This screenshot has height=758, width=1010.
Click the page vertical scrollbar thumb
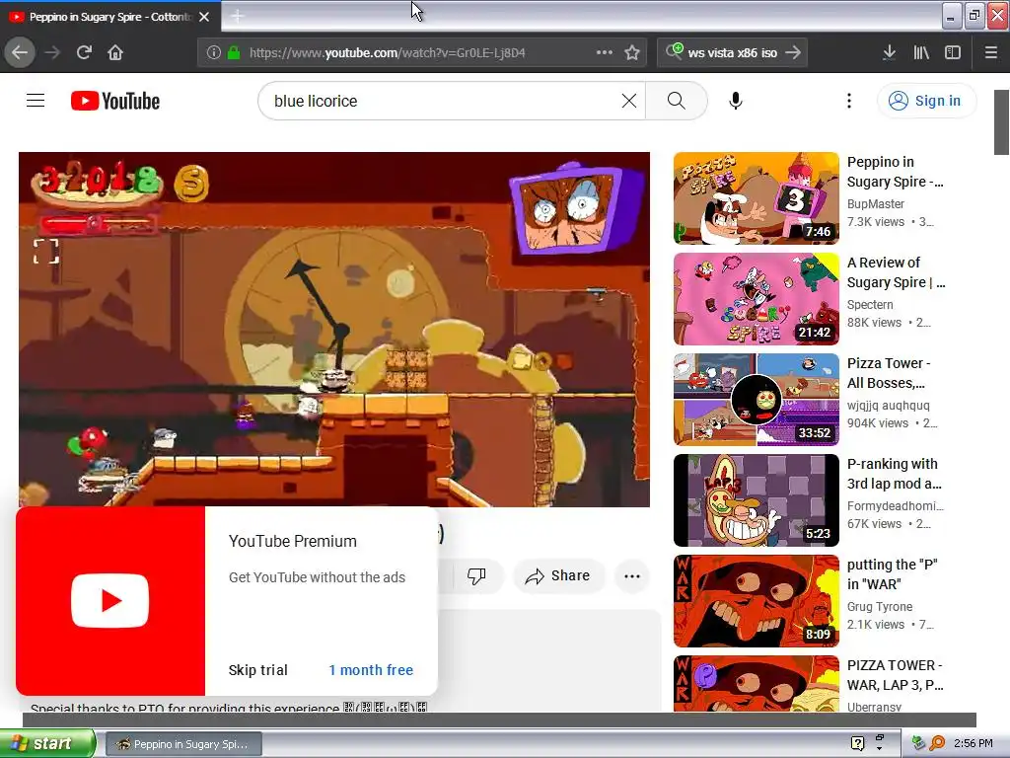tap(1001, 122)
